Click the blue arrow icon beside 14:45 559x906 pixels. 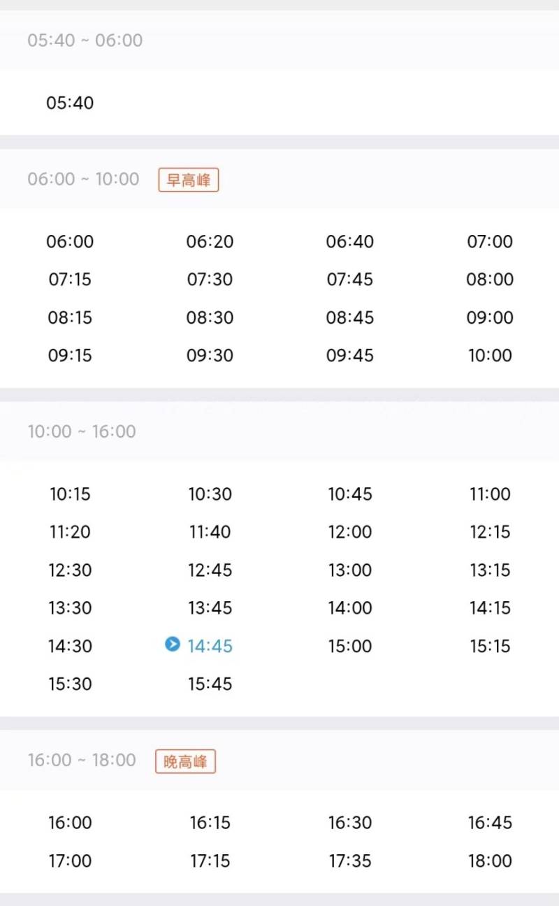tap(173, 644)
